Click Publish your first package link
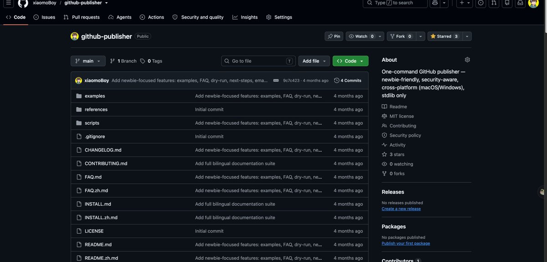Screen dimensions: 547x262 click(x=406, y=243)
